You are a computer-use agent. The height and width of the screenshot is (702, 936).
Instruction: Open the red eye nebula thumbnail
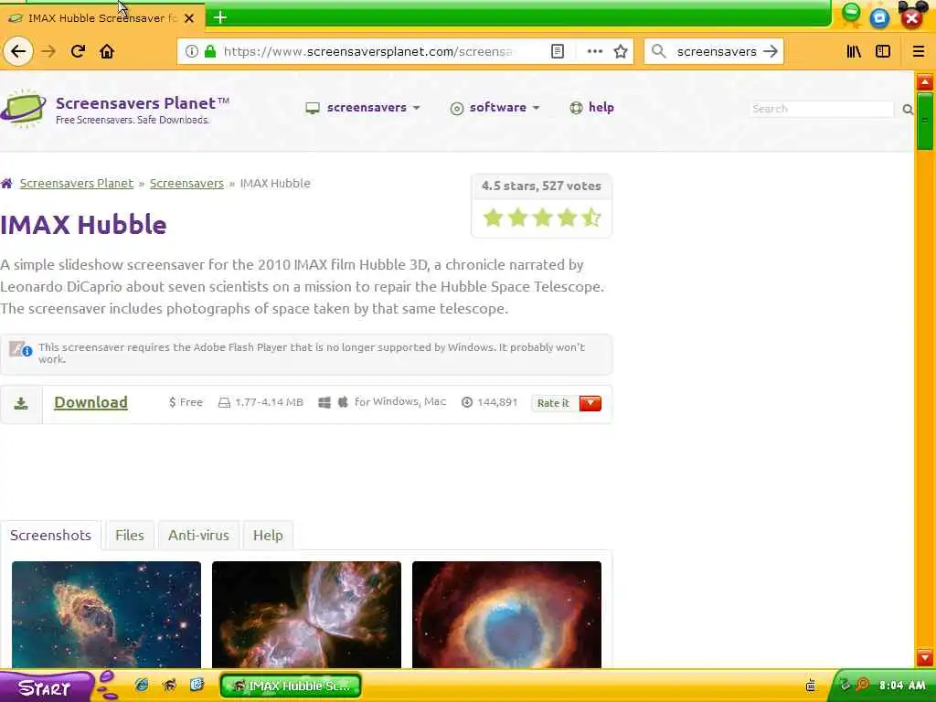point(506,614)
